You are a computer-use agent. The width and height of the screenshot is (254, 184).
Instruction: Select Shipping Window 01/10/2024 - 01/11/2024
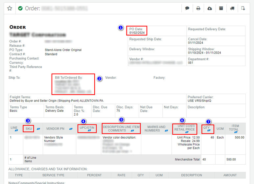pos(204,53)
